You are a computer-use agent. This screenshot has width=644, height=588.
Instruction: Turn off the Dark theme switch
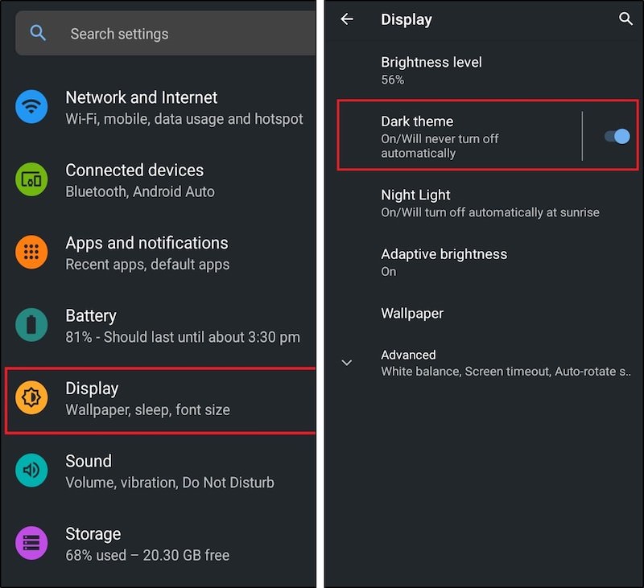click(x=617, y=136)
